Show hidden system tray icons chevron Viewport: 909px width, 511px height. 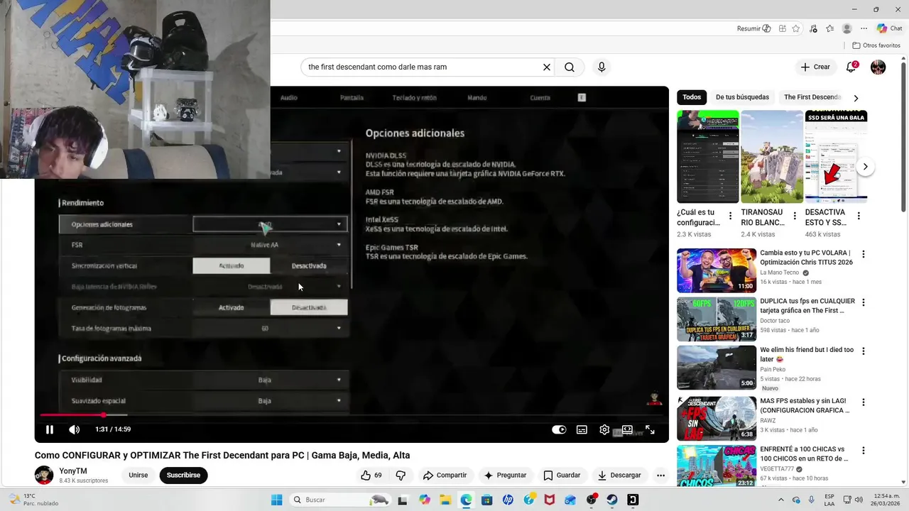pyautogui.click(x=780, y=499)
